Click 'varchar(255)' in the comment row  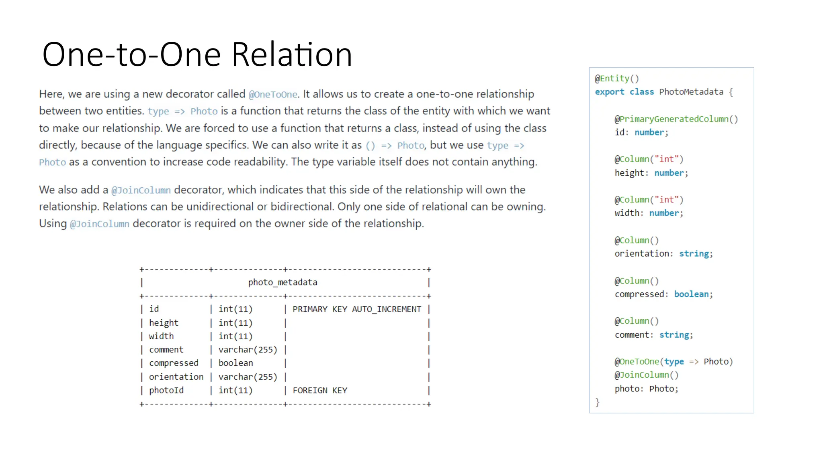[248, 350]
